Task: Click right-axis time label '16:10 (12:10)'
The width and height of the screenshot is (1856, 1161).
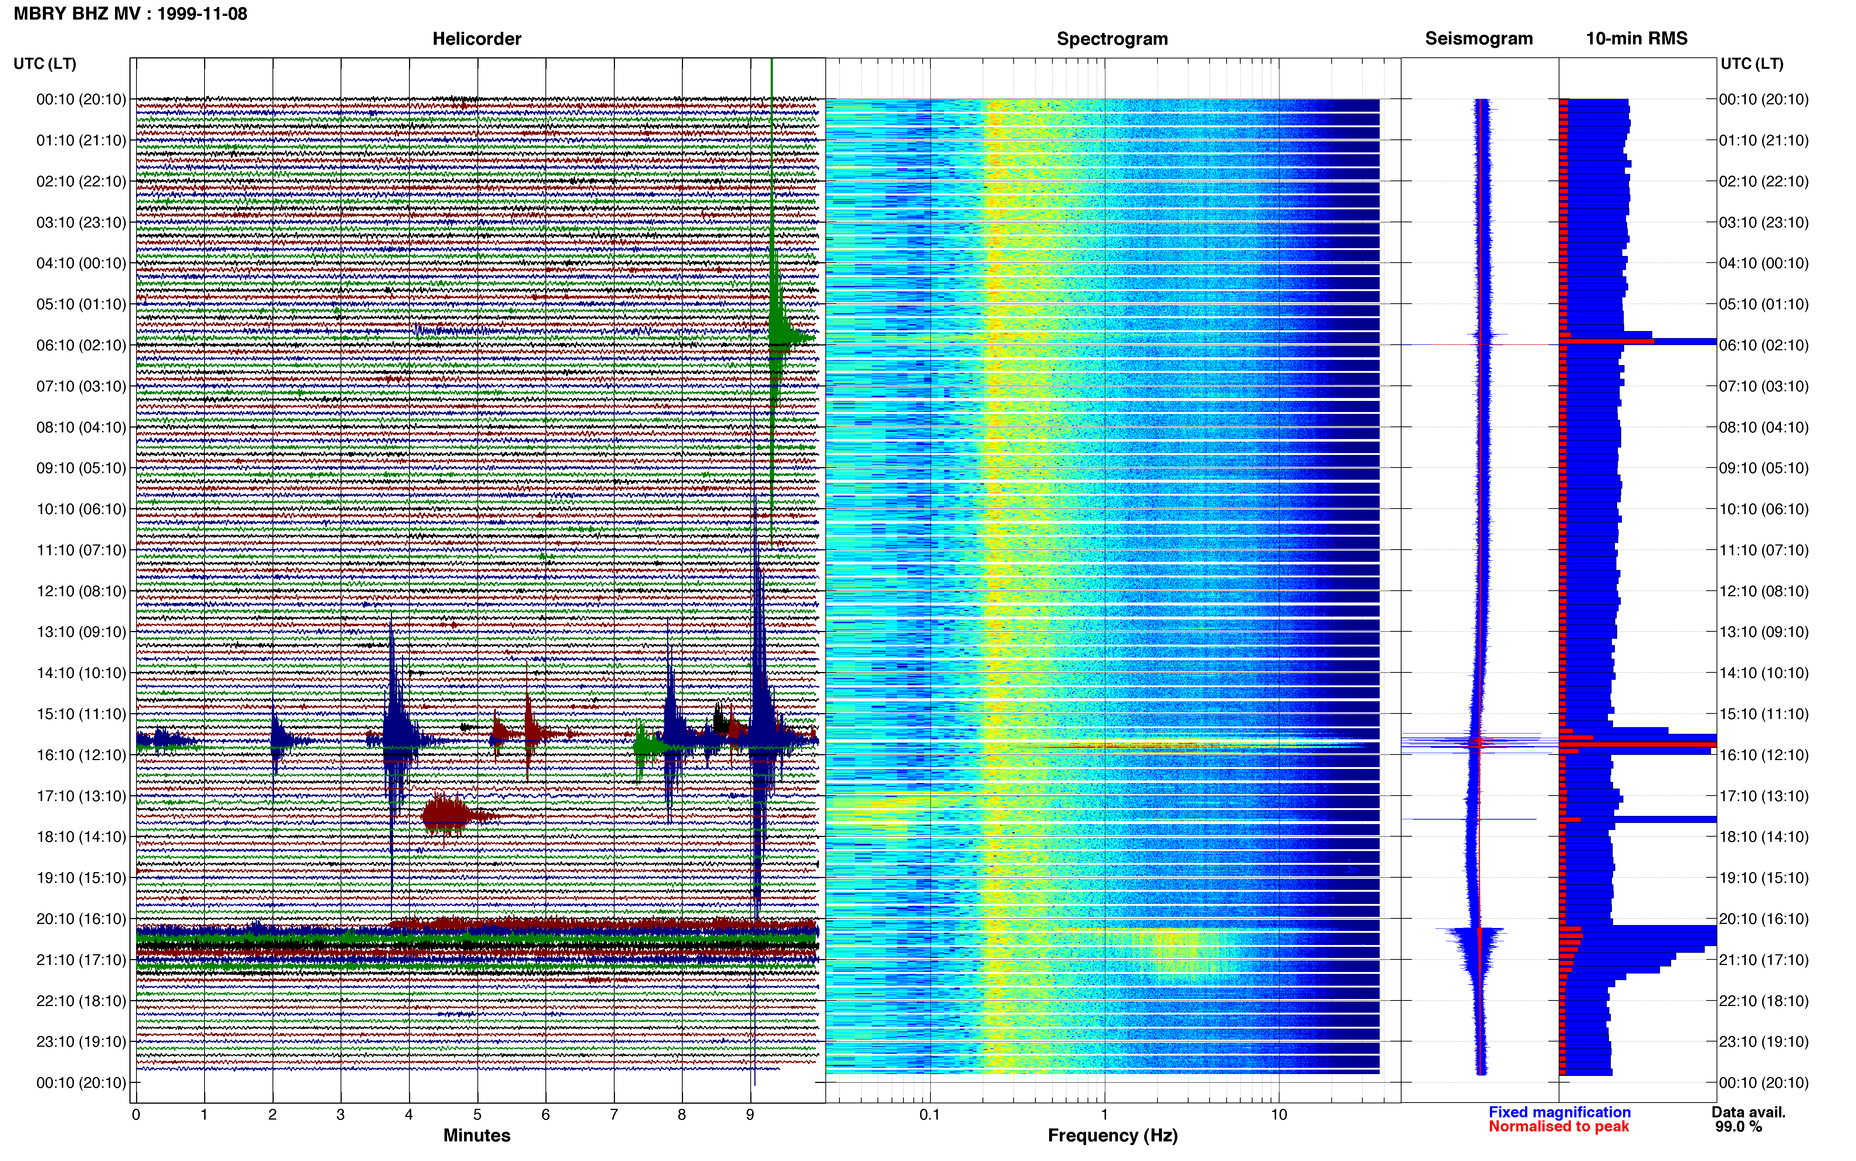Action: coord(1764,754)
